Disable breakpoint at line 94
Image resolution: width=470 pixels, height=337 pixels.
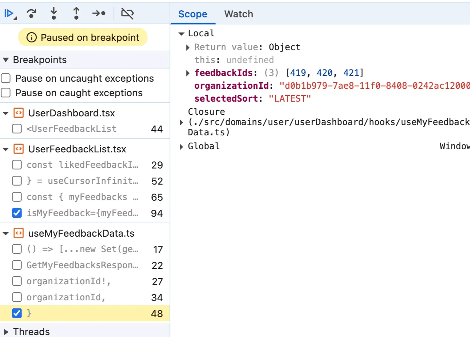coord(17,213)
